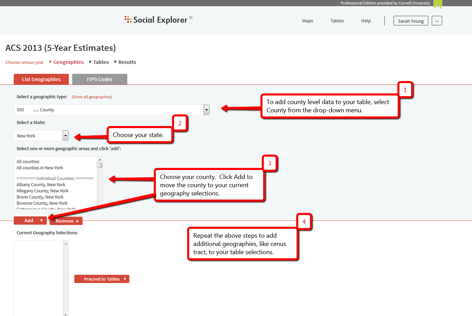Select All counties in the list
The height and width of the screenshot is (316, 472).
click(28, 162)
